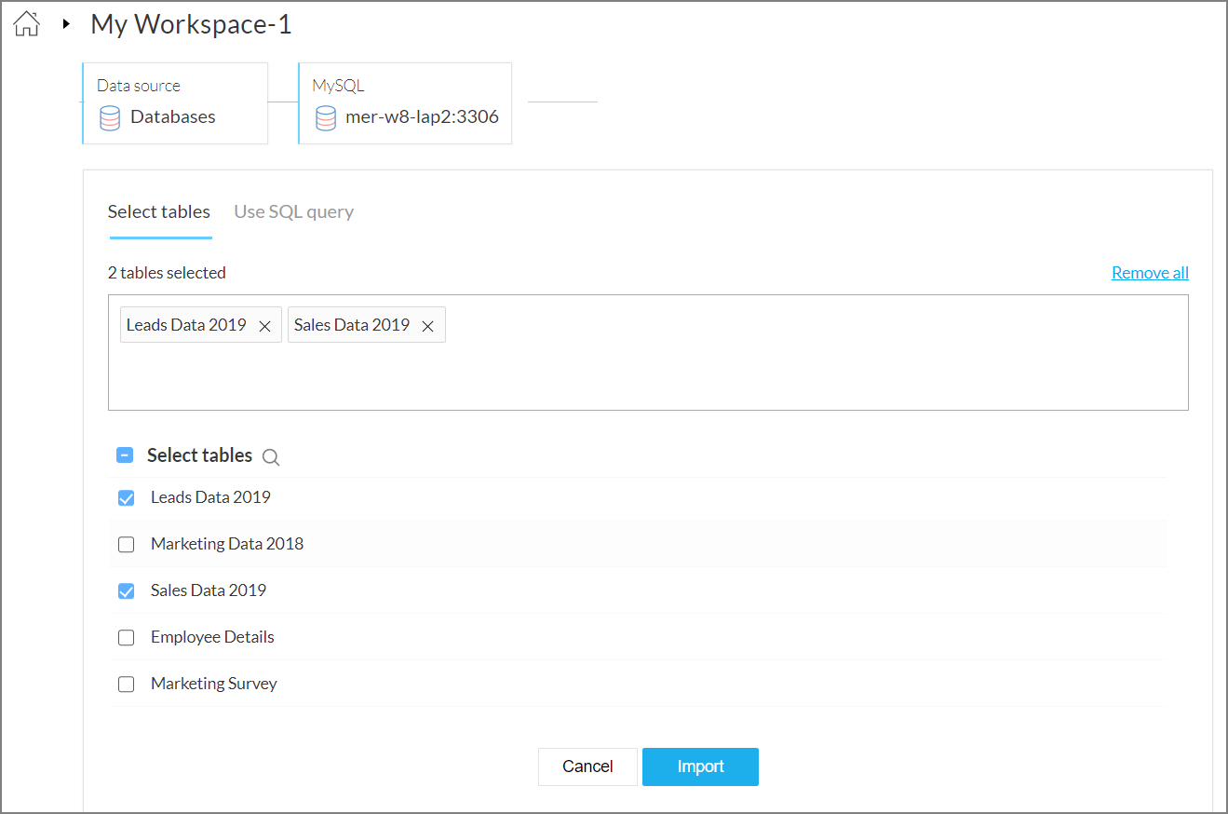This screenshot has width=1228, height=814.
Task: Click the Import button
Action: 700,767
